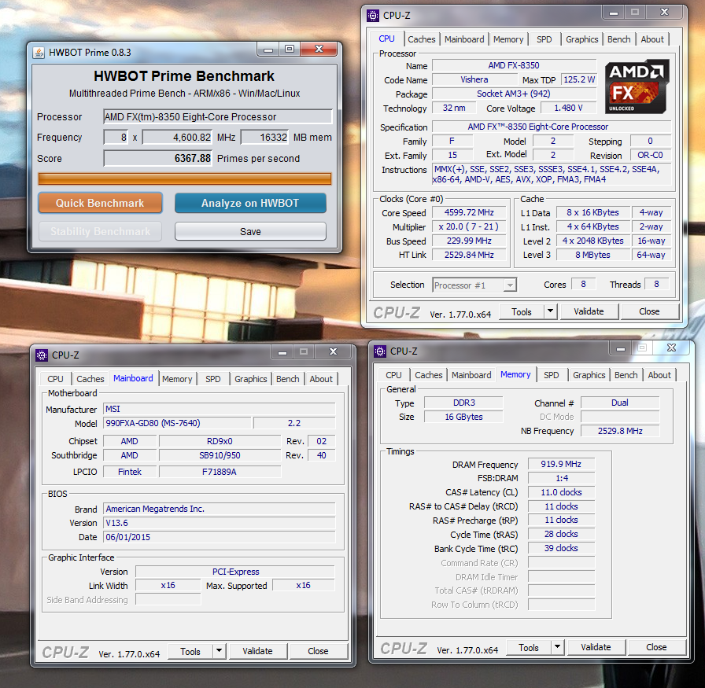Click CPU-Z app icon in Mainboard window title
Image resolution: width=705 pixels, height=688 pixels.
pos(42,355)
